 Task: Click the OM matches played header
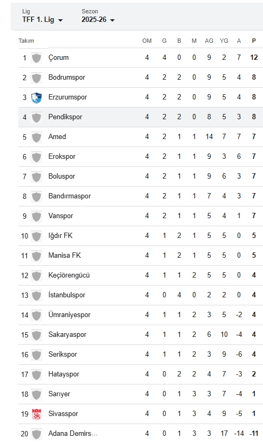(147, 41)
